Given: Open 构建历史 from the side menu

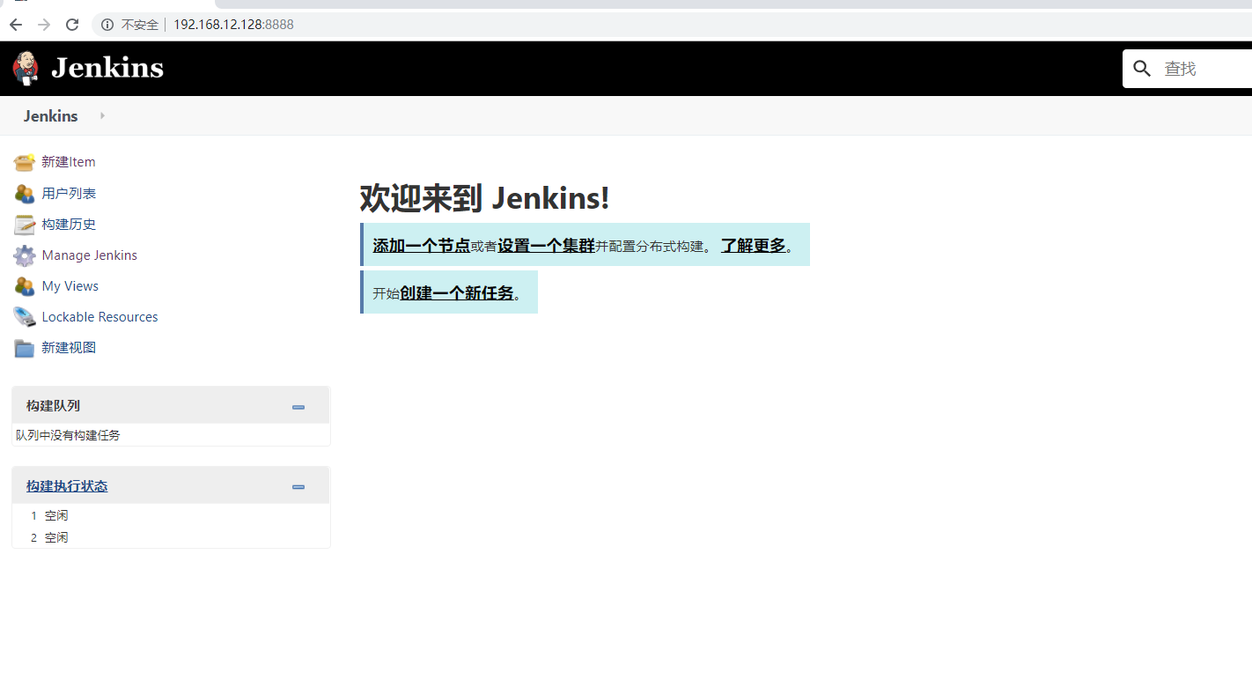Looking at the screenshot, I should tap(69, 224).
